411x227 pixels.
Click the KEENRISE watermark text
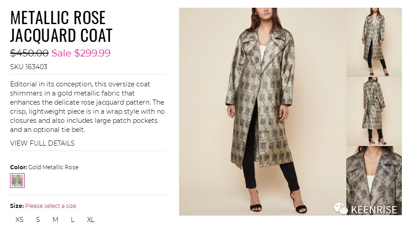pos(374,210)
